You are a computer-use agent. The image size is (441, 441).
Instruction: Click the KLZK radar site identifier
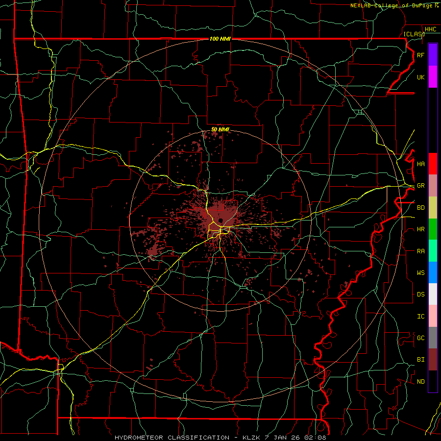point(251,438)
